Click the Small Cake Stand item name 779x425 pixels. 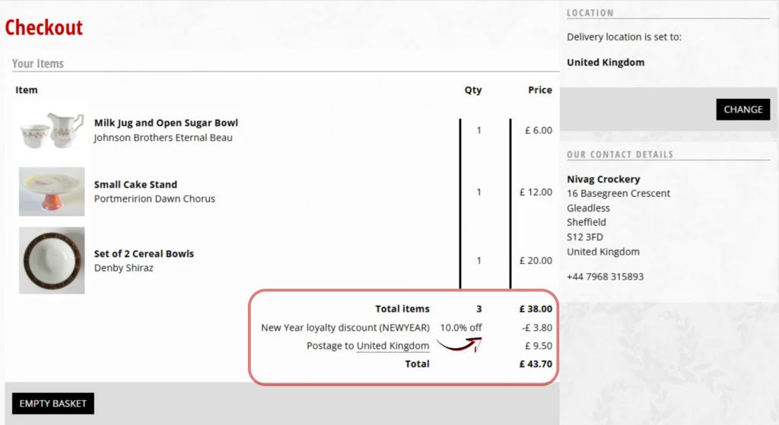[x=135, y=184]
